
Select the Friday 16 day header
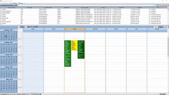(137, 29)
